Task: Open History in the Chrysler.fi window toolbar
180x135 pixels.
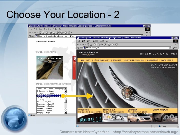Action: coord(105,44)
